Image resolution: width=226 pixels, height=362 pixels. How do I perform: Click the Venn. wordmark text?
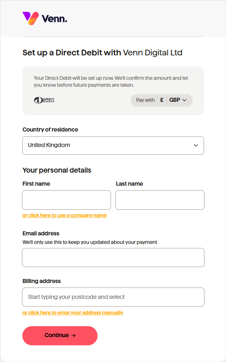54,19
